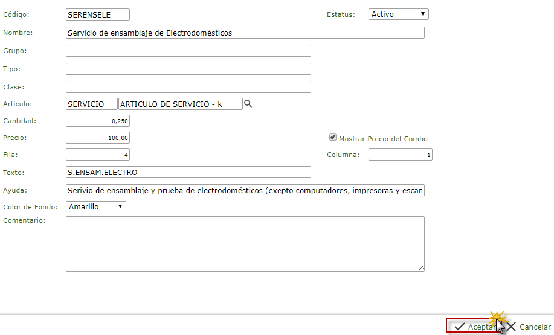This screenshot has width=554, height=335.
Task: Select the empty Grupo field
Action: point(188,51)
